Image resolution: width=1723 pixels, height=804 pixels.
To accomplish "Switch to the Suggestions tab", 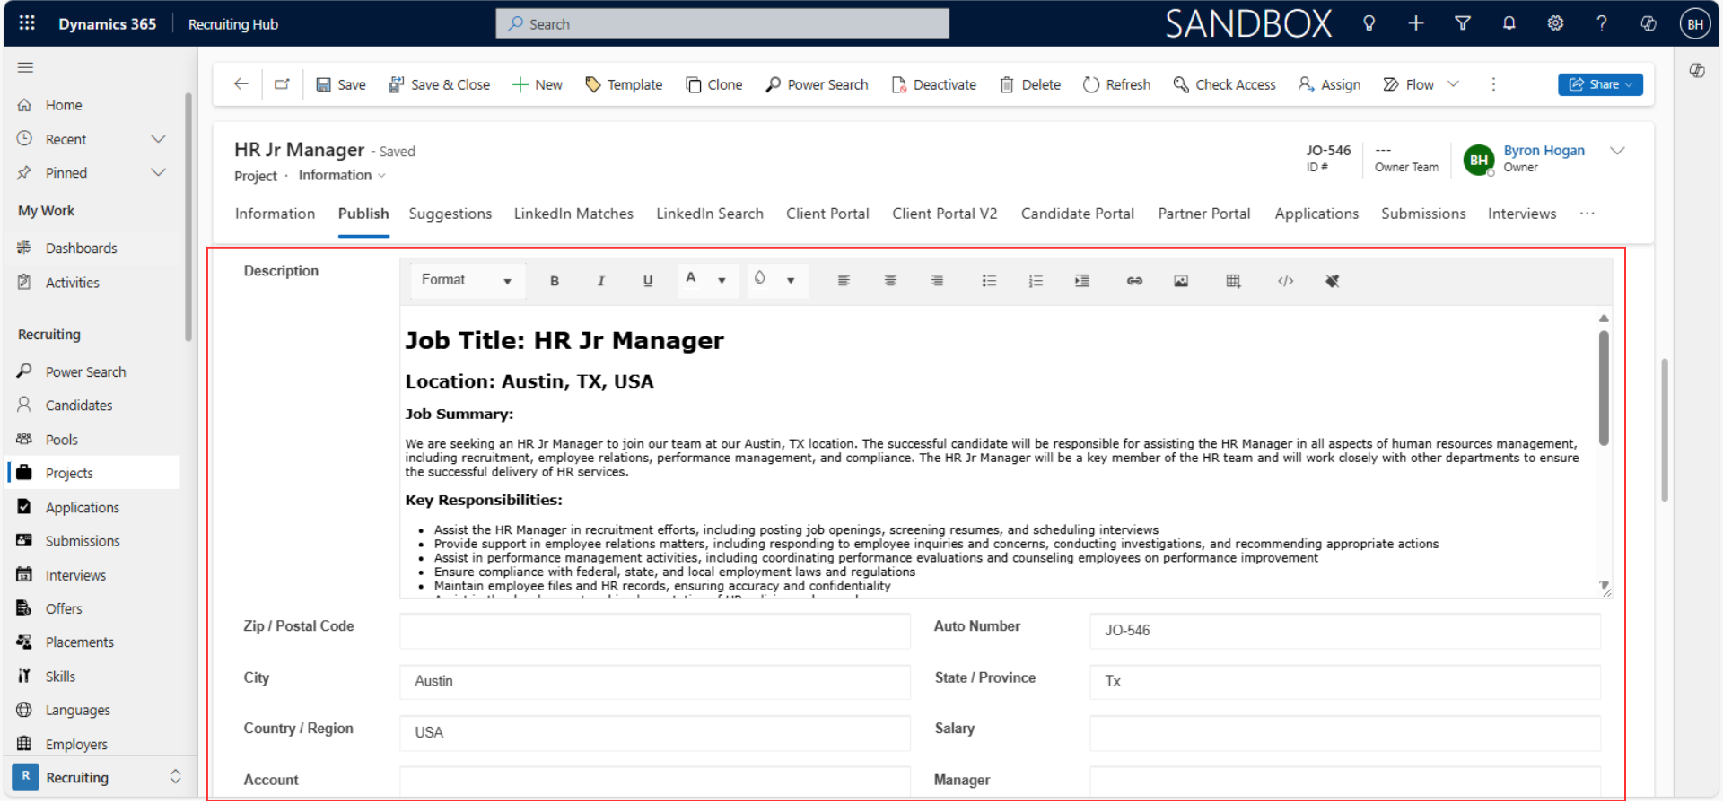I will click(450, 214).
